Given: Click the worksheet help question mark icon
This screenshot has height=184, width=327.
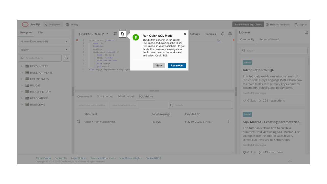Looking at the screenshot, I should pyautogui.click(x=222, y=34).
